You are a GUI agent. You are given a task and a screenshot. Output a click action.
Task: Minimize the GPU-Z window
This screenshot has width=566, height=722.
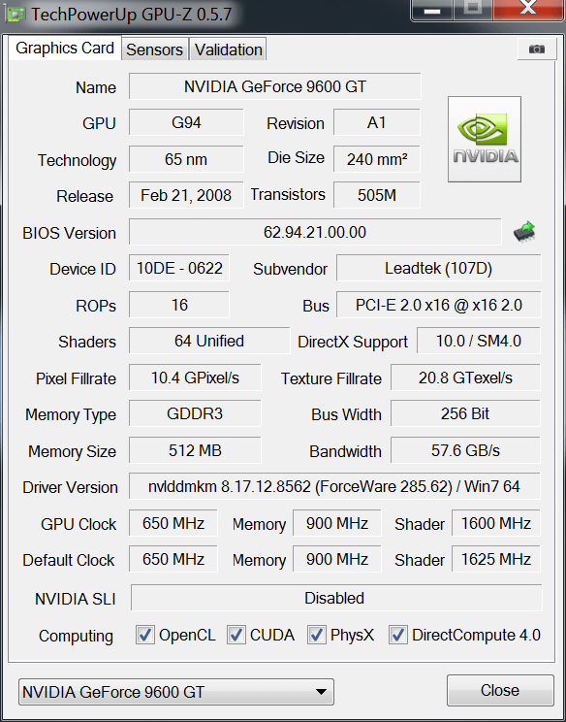(x=431, y=9)
